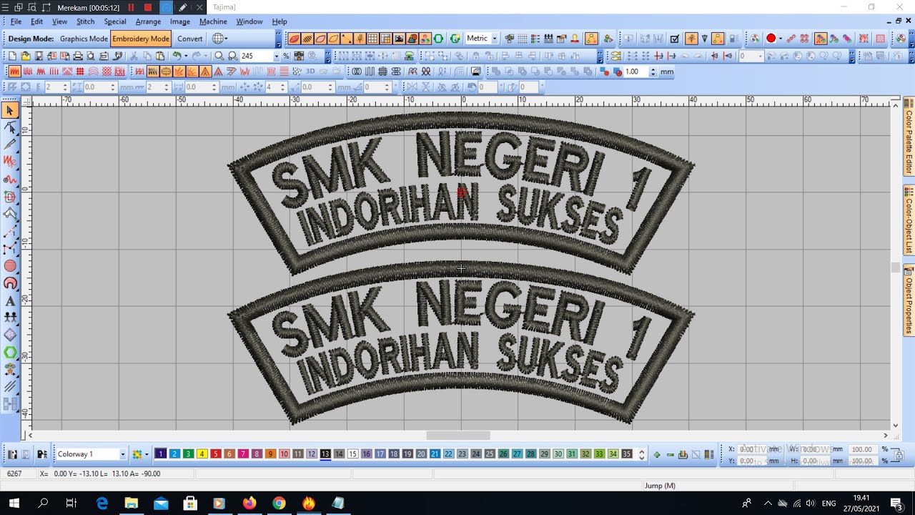Open Firefox from the taskbar
Screen dimensions: 915x515
[x=249, y=503]
